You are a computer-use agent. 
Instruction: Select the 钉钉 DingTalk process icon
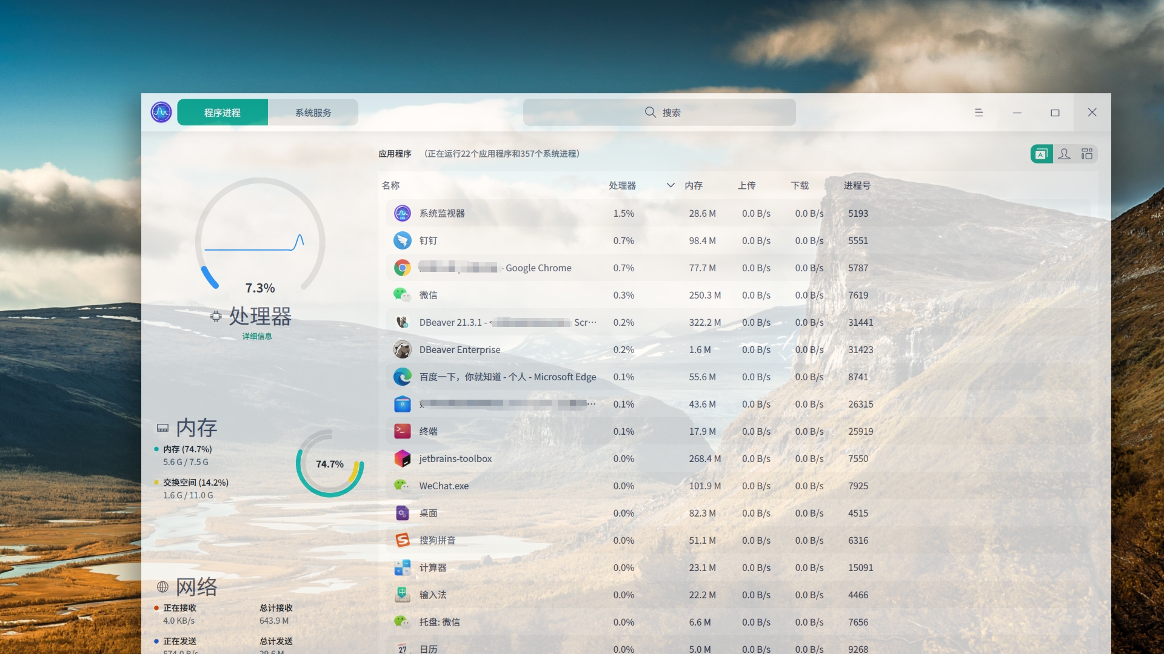[x=402, y=240]
